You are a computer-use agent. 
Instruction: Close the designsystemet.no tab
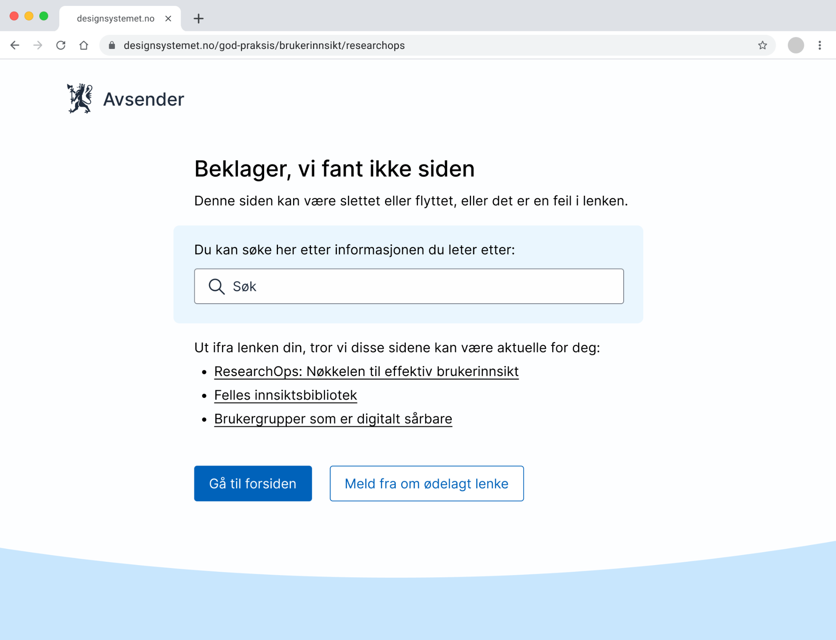(x=168, y=18)
